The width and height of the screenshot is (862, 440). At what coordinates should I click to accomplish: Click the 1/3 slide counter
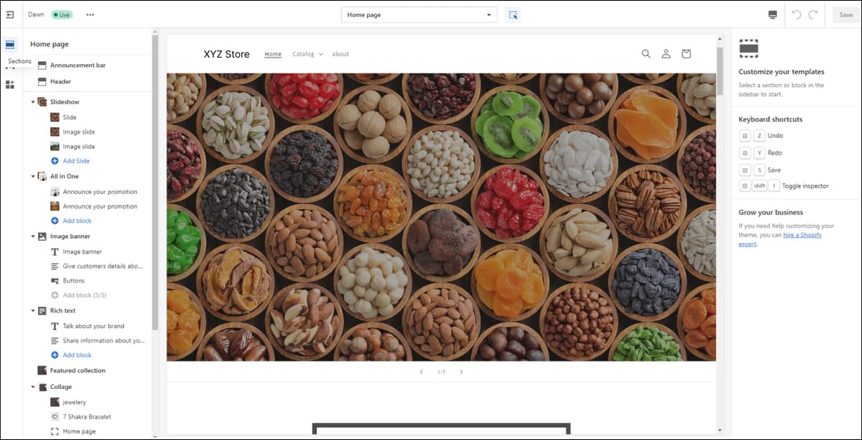click(x=441, y=372)
